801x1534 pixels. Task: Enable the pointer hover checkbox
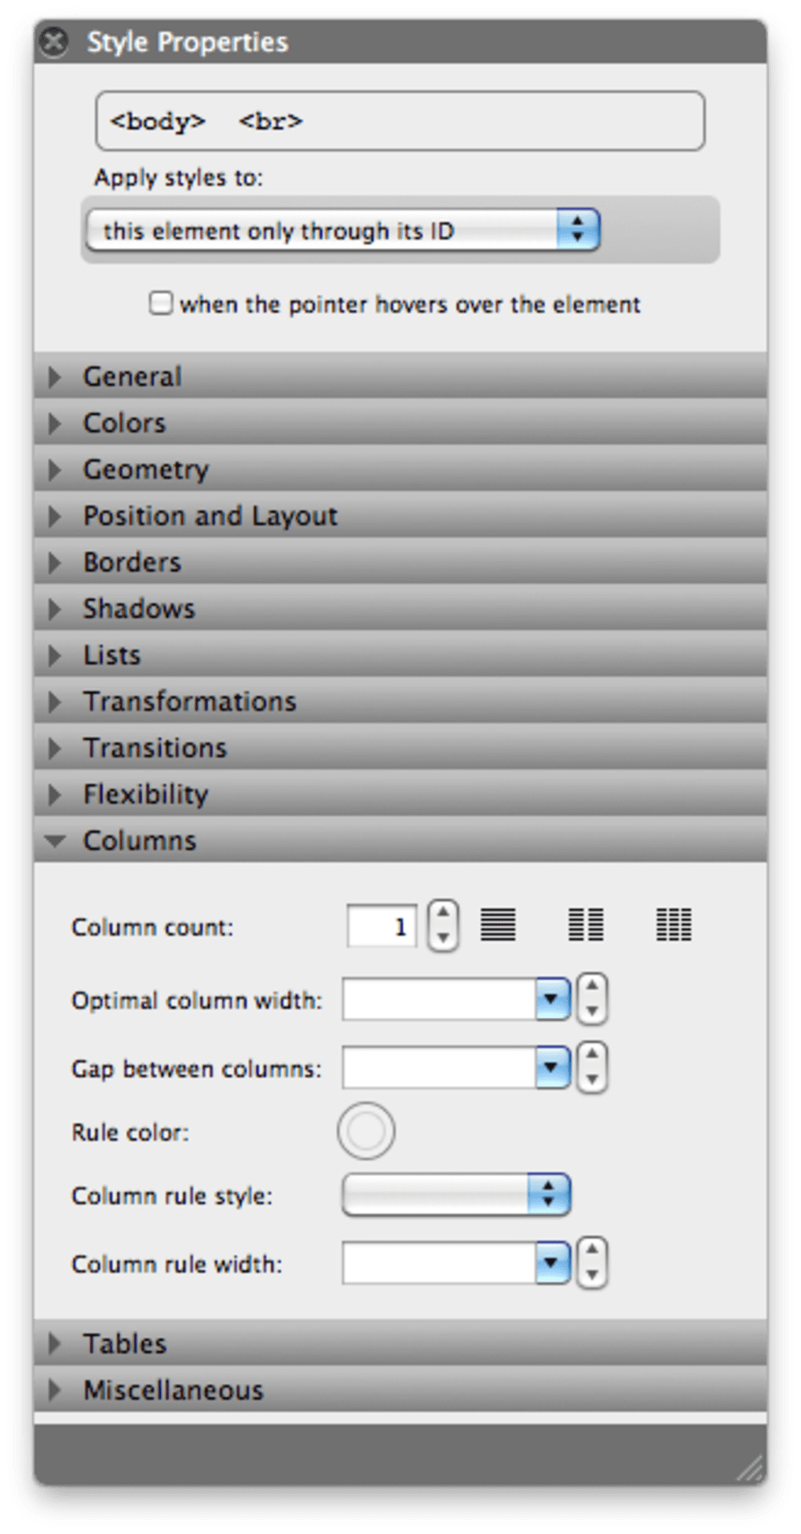(161, 303)
